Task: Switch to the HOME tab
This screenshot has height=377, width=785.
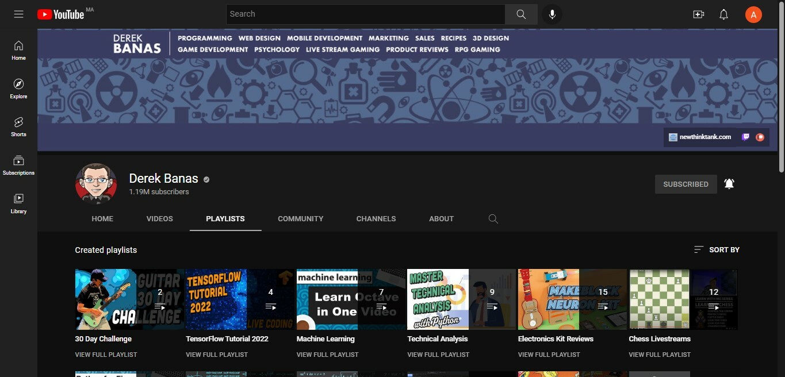Action: 102,219
